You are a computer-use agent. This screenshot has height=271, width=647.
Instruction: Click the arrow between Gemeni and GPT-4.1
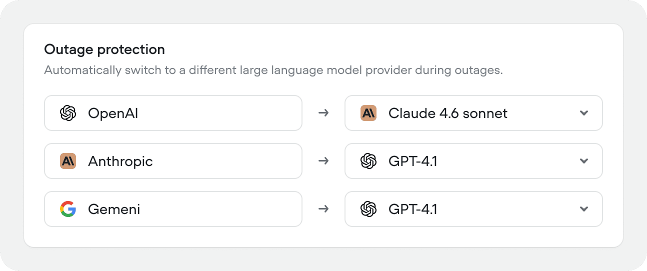coord(323,209)
